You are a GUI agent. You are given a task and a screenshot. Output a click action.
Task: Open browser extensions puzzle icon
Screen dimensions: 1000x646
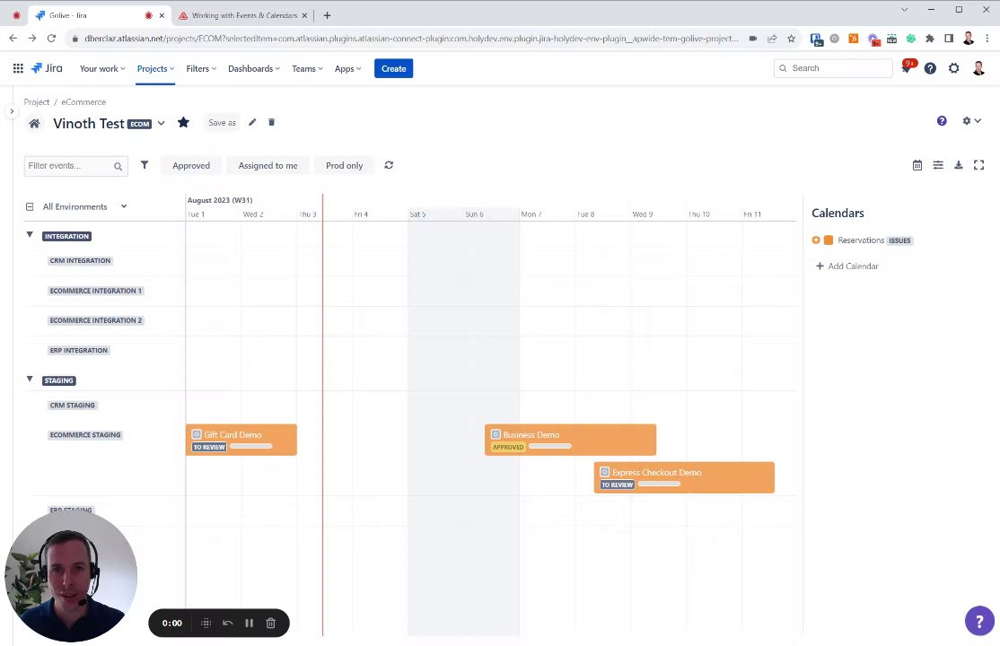click(930, 39)
